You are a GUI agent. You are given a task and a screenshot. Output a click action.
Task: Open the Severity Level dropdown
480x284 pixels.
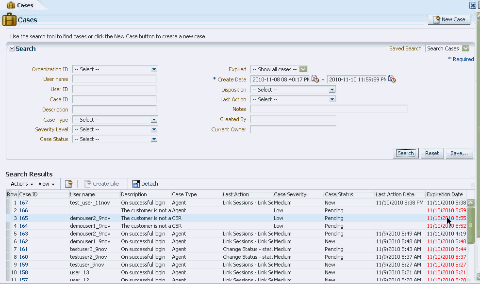(x=154, y=129)
